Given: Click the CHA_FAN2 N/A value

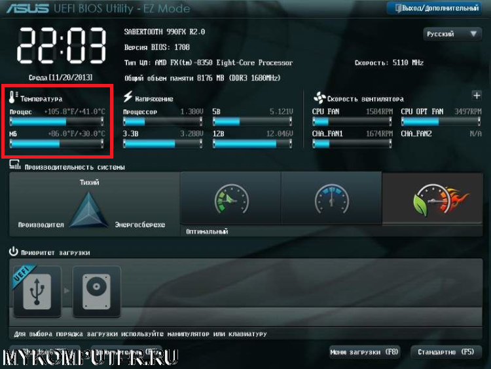Looking at the screenshot, I should tap(475, 134).
